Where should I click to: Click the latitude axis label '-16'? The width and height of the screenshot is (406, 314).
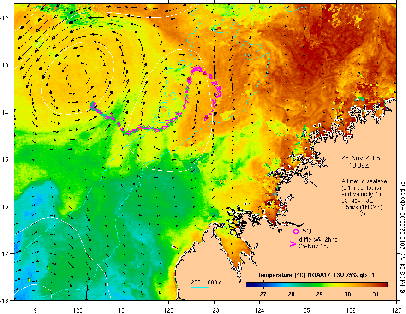tap(5, 206)
